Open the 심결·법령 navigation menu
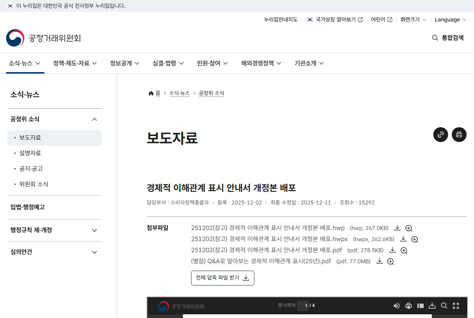This screenshot has width=474, height=318. click(x=168, y=63)
